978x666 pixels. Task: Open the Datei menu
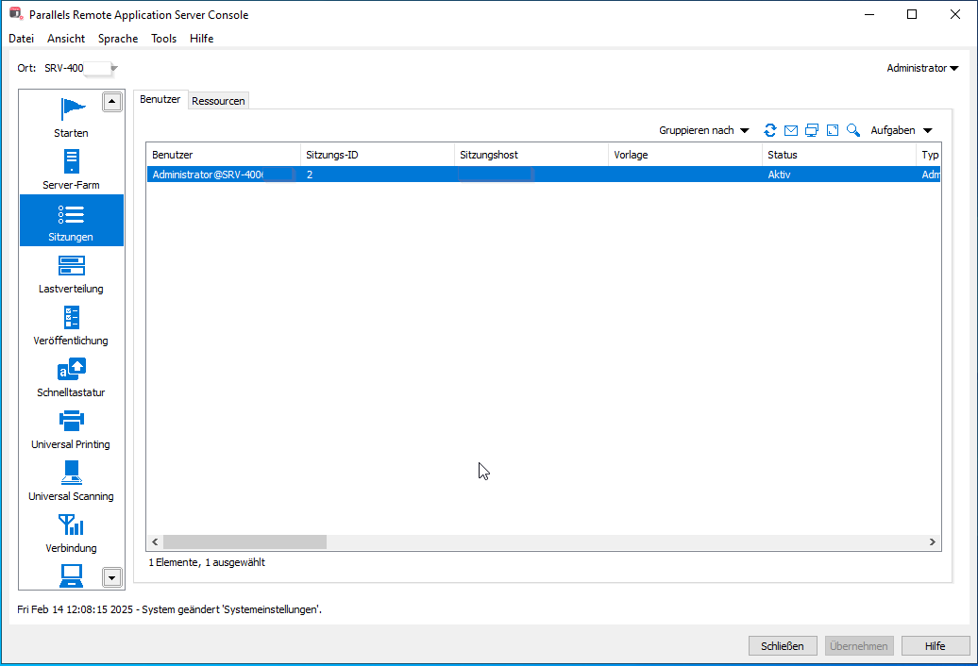pos(21,39)
